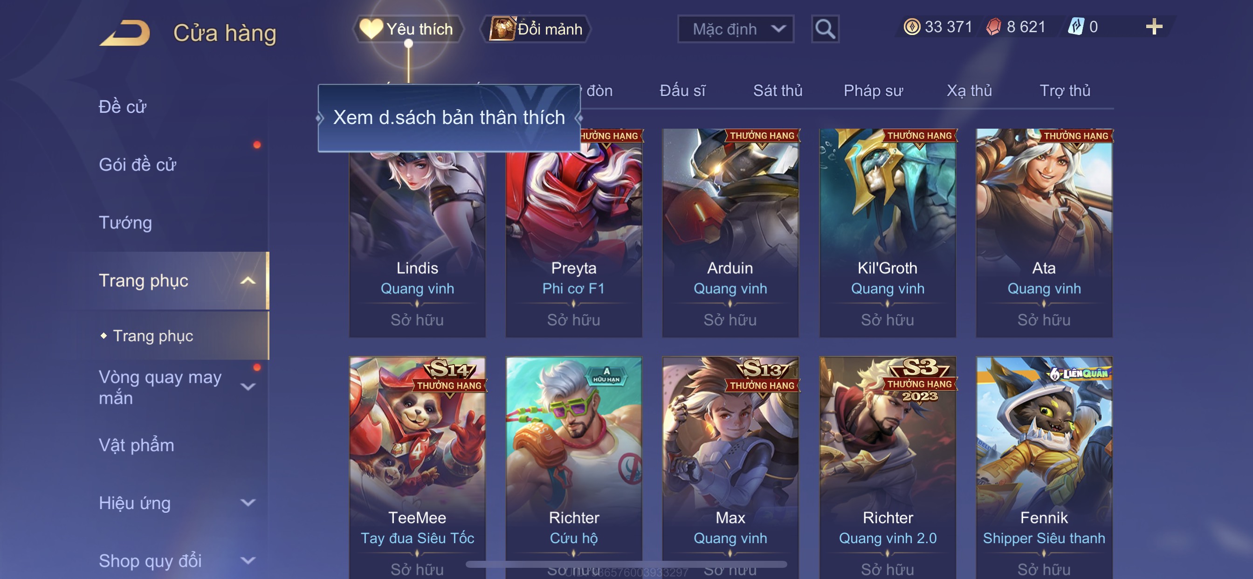
Task: Open the Tướng sidebar category
Action: pos(125,223)
